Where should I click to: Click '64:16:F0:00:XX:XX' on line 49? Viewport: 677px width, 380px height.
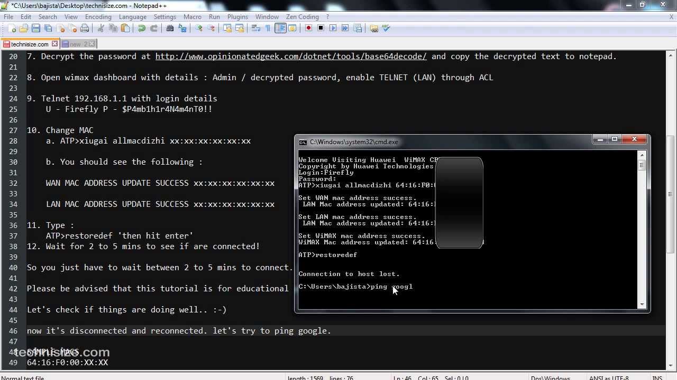click(x=67, y=363)
